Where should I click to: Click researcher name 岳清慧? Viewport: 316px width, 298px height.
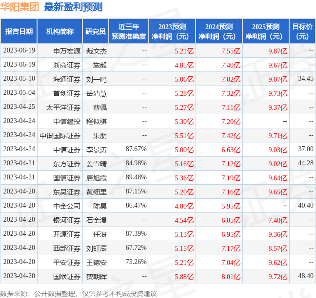pyautogui.click(x=97, y=93)
